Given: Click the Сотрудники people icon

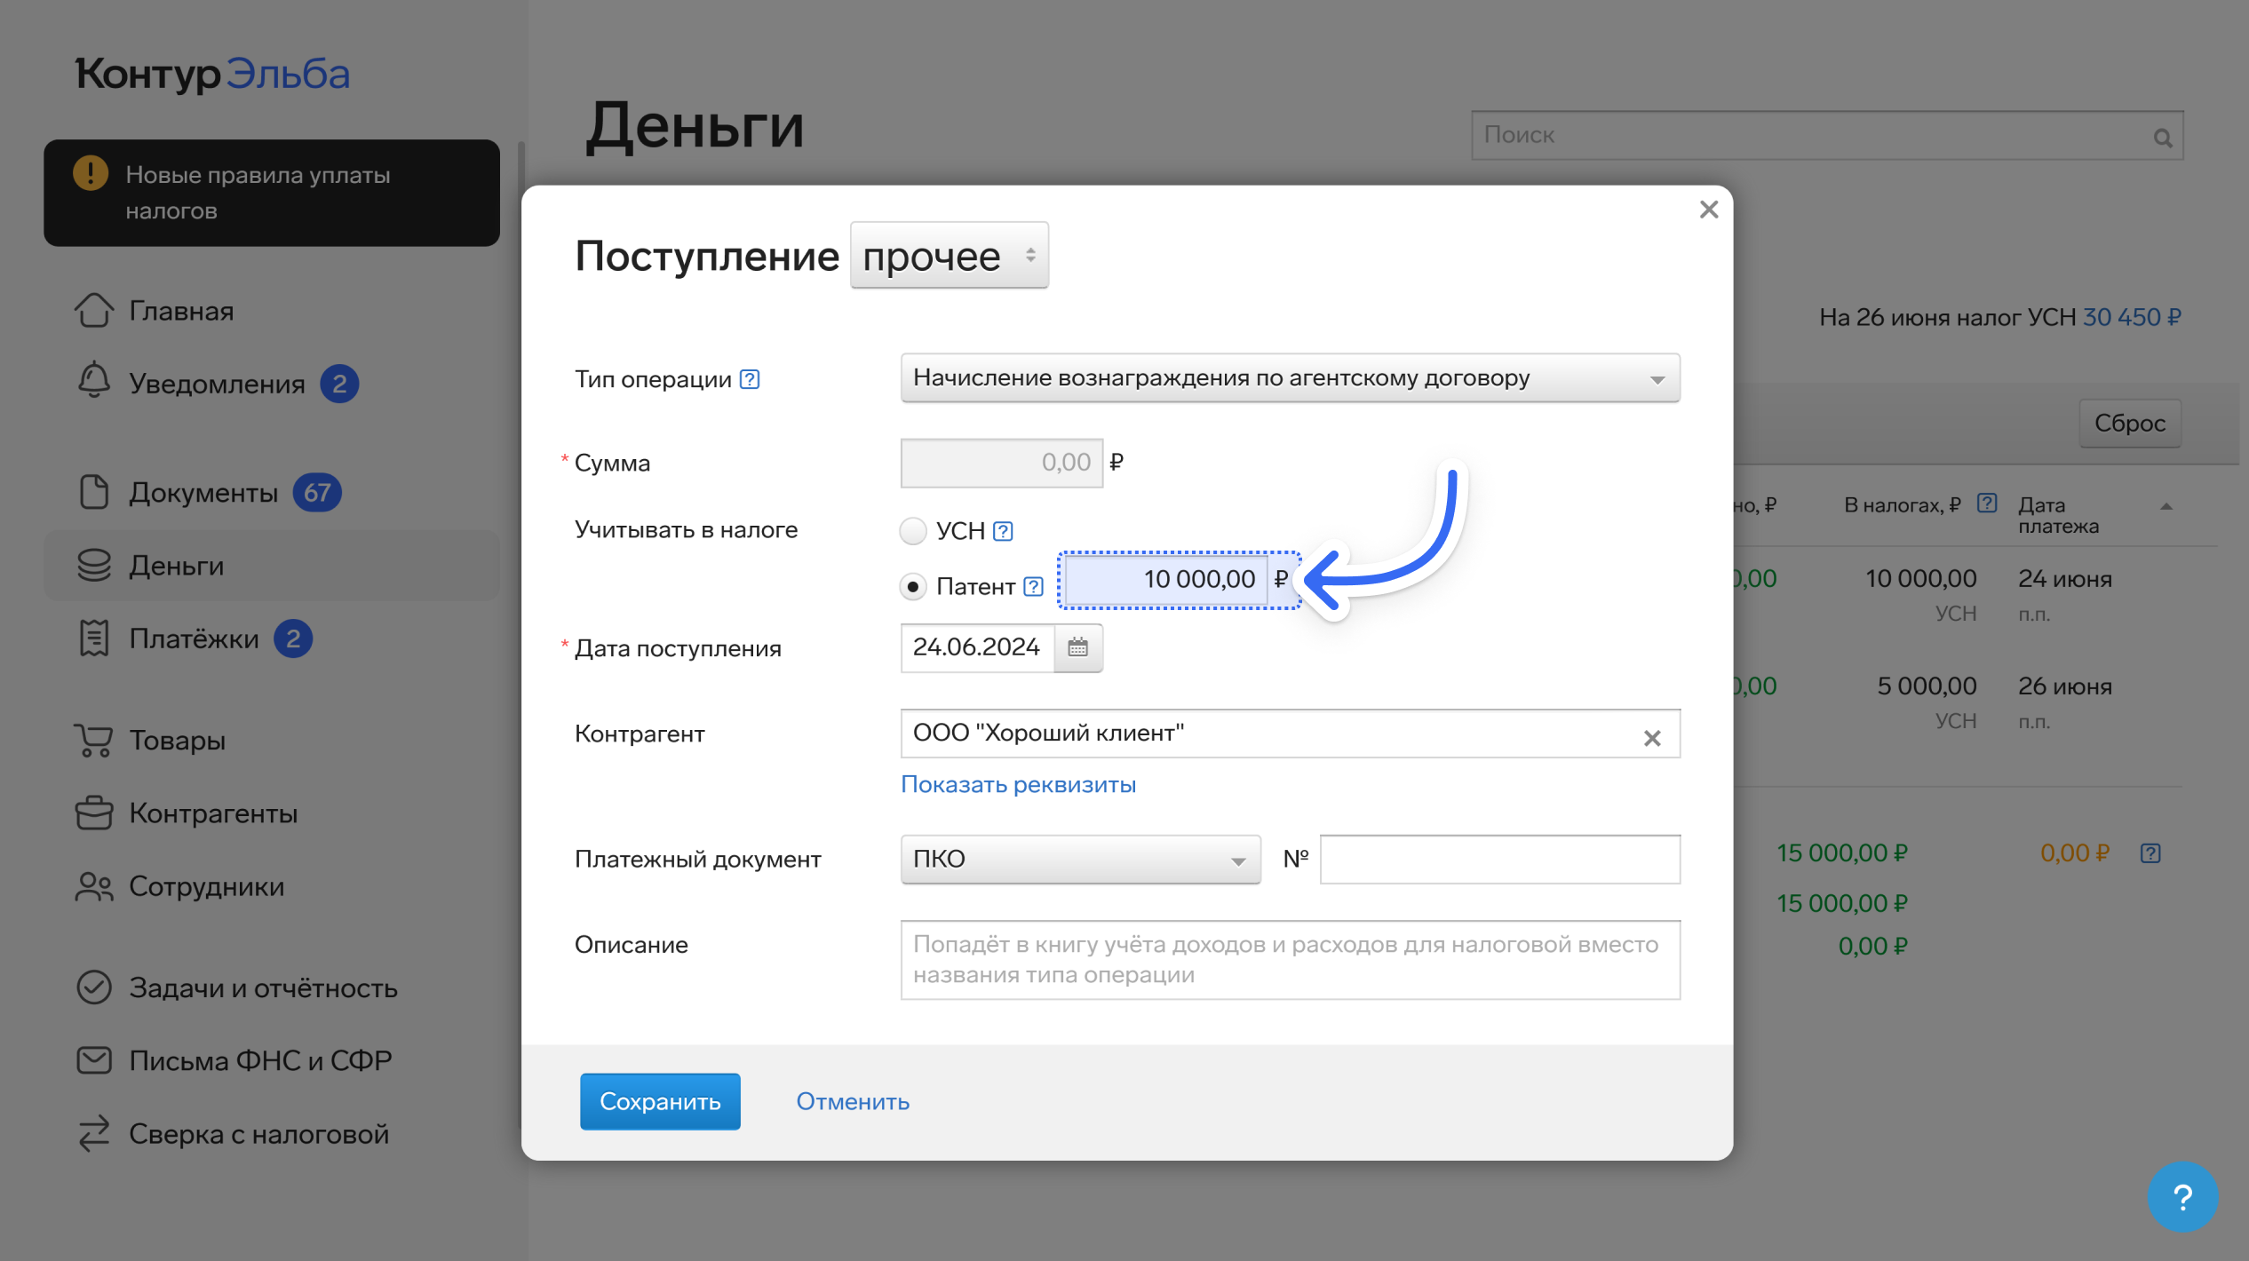Looking at the screenshot, I should tap(93, 886).
